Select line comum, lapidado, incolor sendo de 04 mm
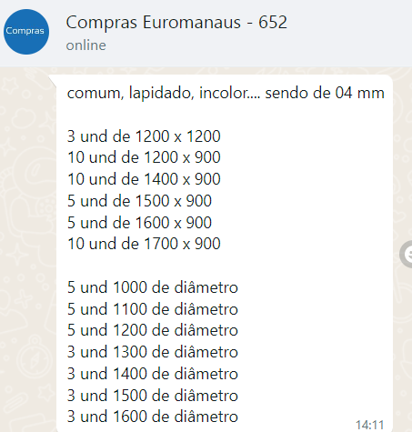412x432 pixels. [x=226, y=93]
